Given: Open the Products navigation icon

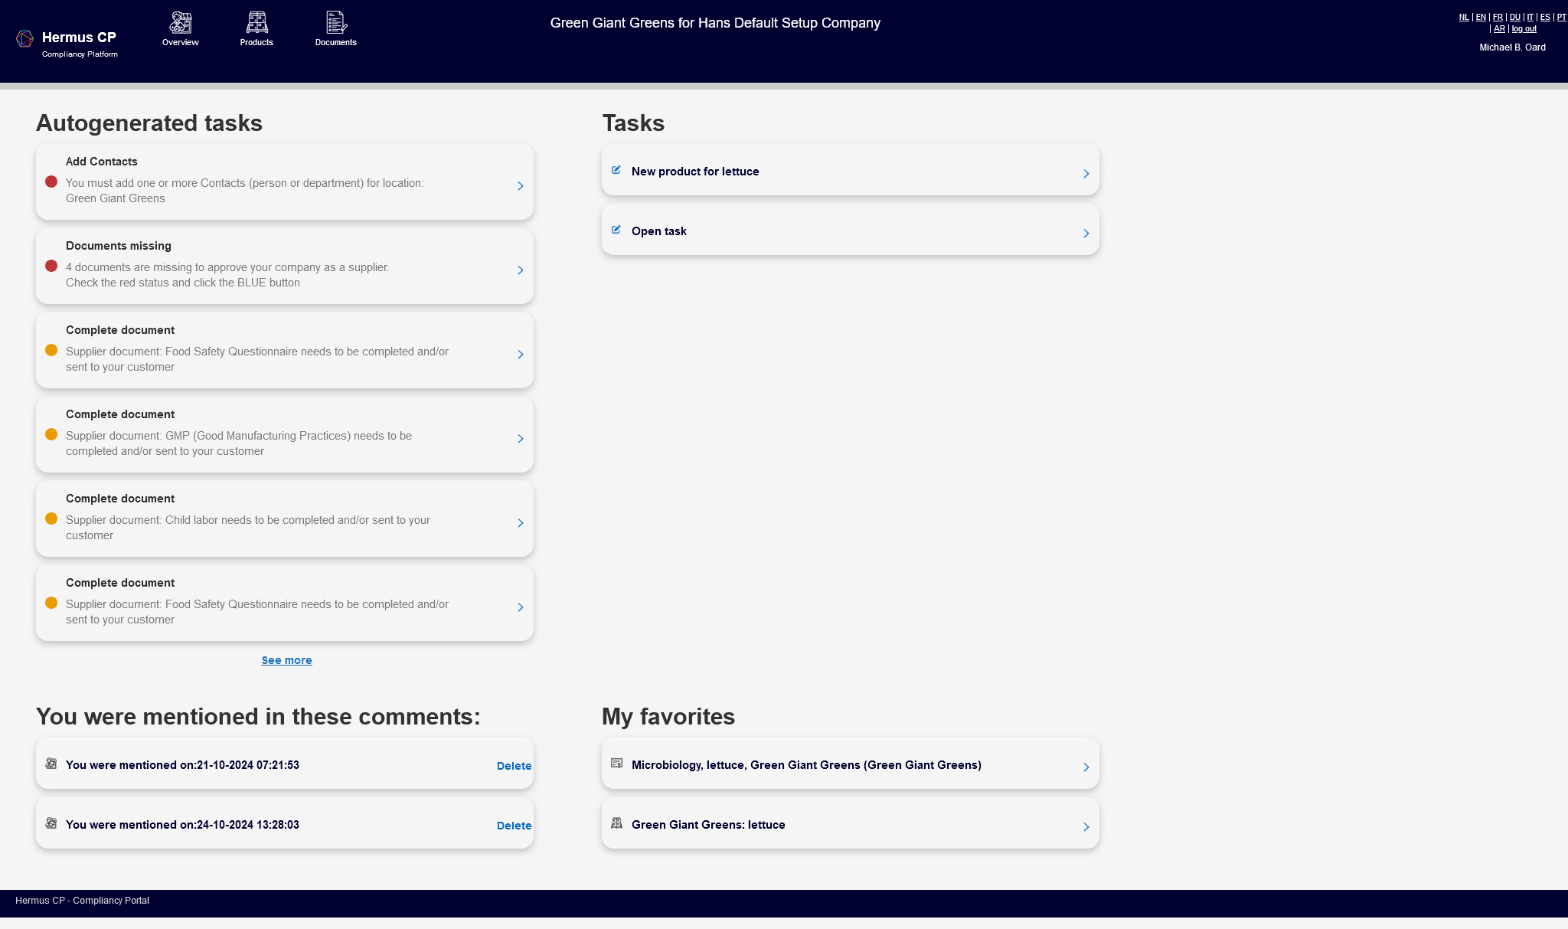Looking at the screenshot, I should click(x=257, y=22).
